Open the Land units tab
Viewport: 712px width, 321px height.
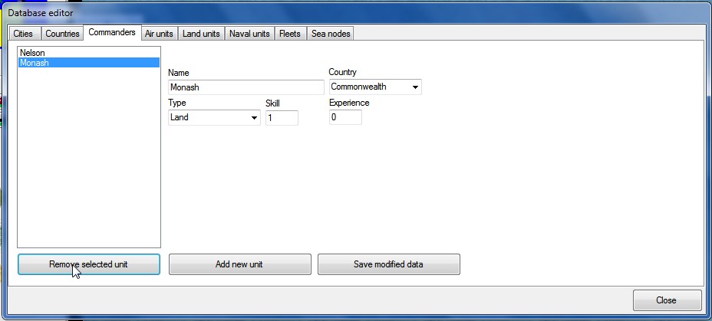coord(201,34)
